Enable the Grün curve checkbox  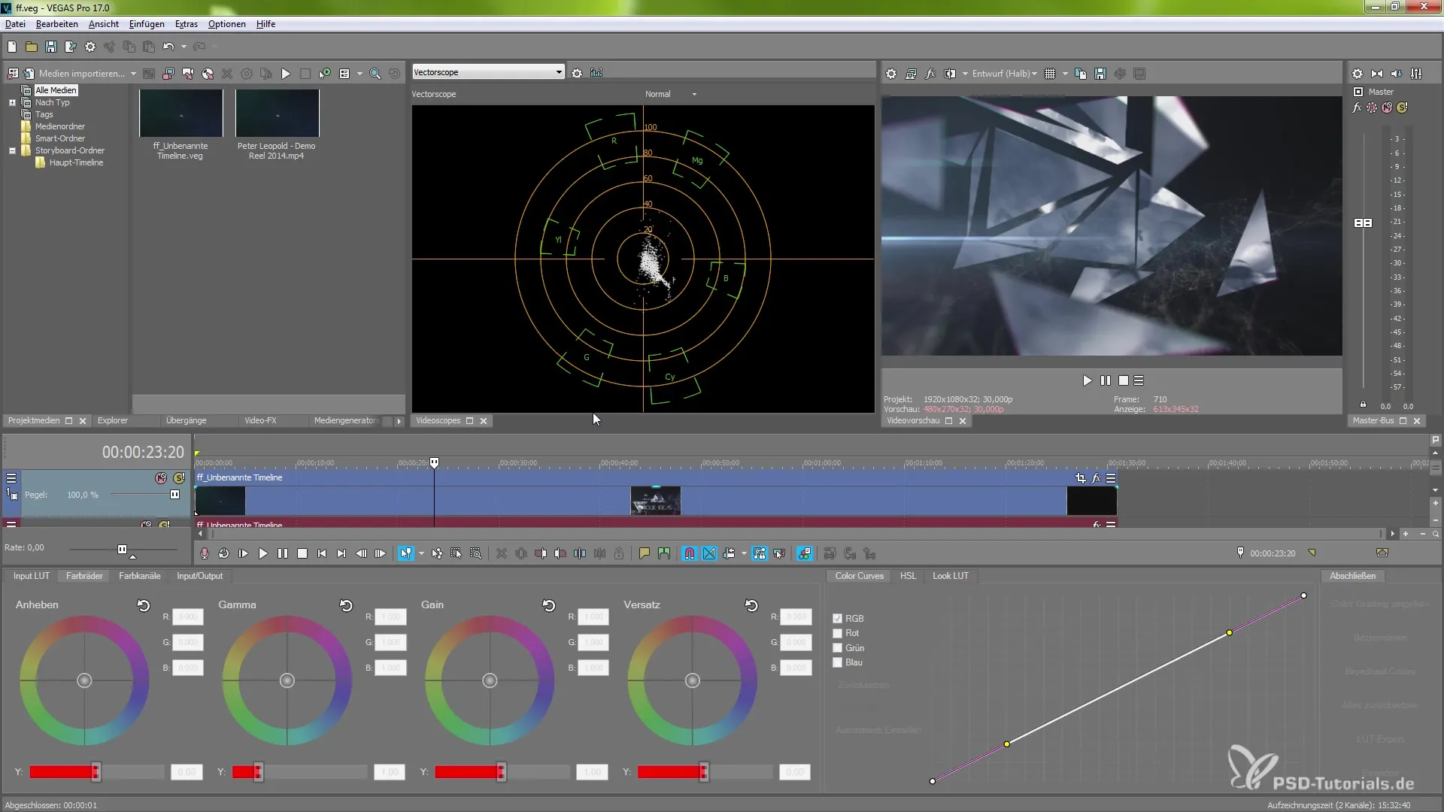(x=837, y=647)
